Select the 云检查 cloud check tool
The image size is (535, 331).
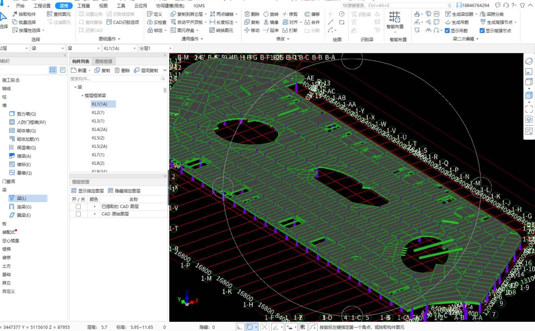(157, 22)
